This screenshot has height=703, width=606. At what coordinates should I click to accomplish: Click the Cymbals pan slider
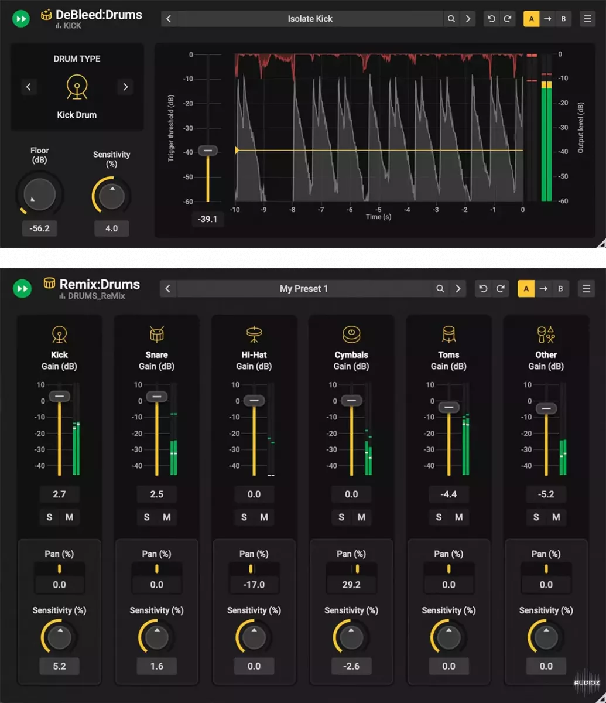pos(351,569)
